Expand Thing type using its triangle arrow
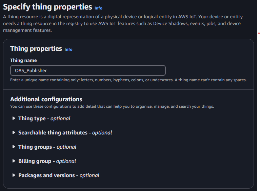This screenshot has height=191, width=260. [x=14, y=118]
